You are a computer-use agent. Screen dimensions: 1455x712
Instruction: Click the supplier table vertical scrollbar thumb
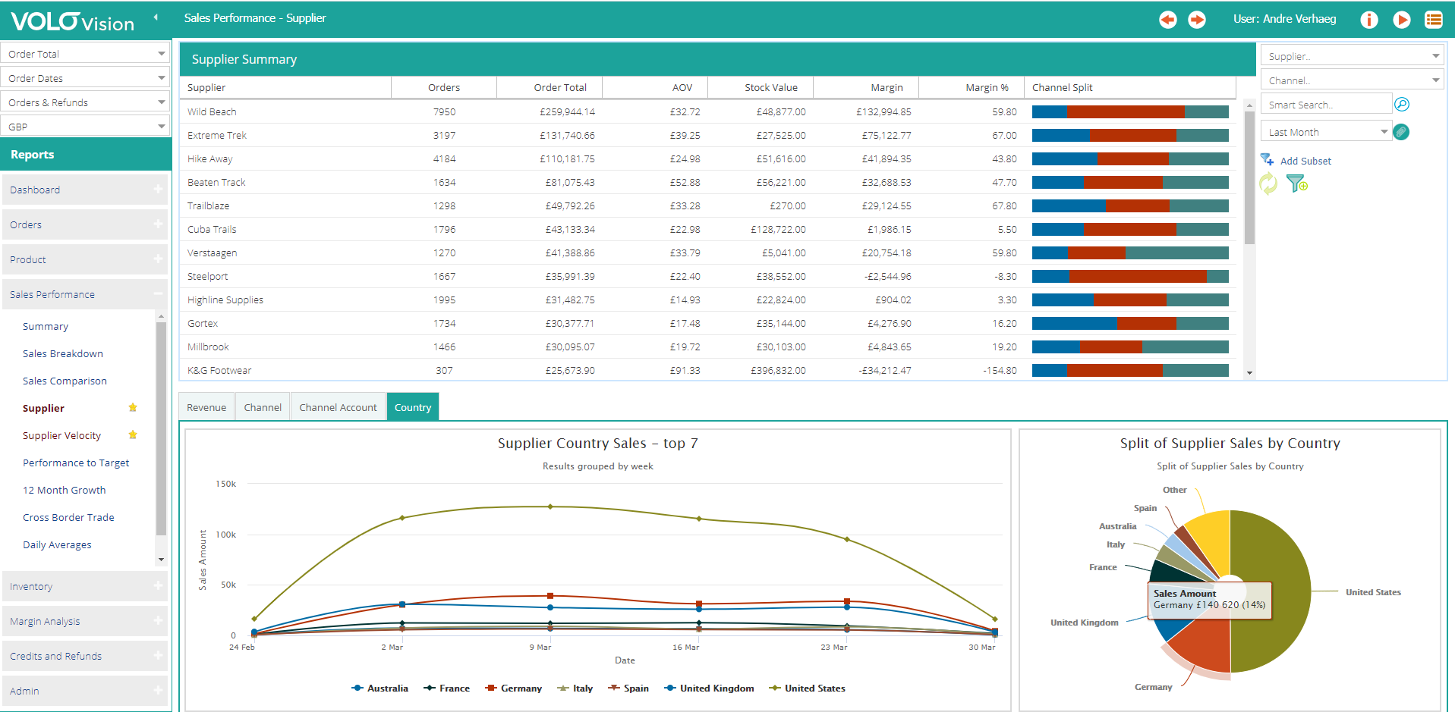pyautogui.click(x=1249, y=178)
